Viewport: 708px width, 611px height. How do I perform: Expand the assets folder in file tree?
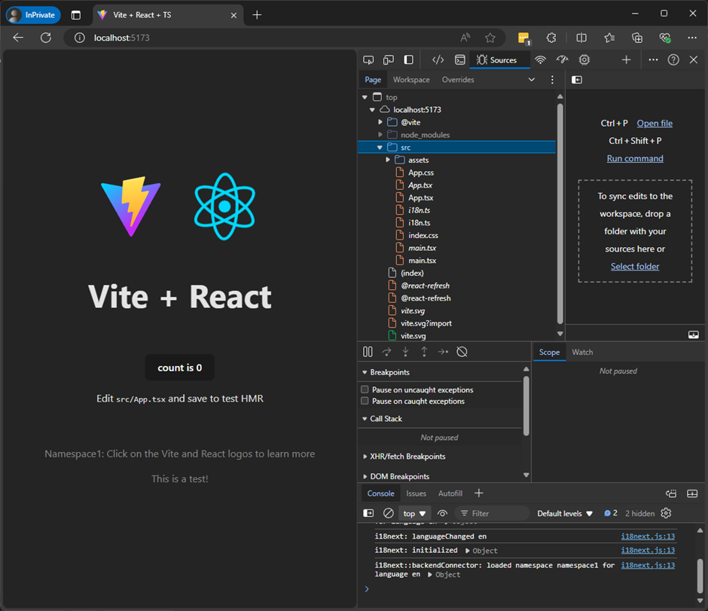[x=389, y=160]
